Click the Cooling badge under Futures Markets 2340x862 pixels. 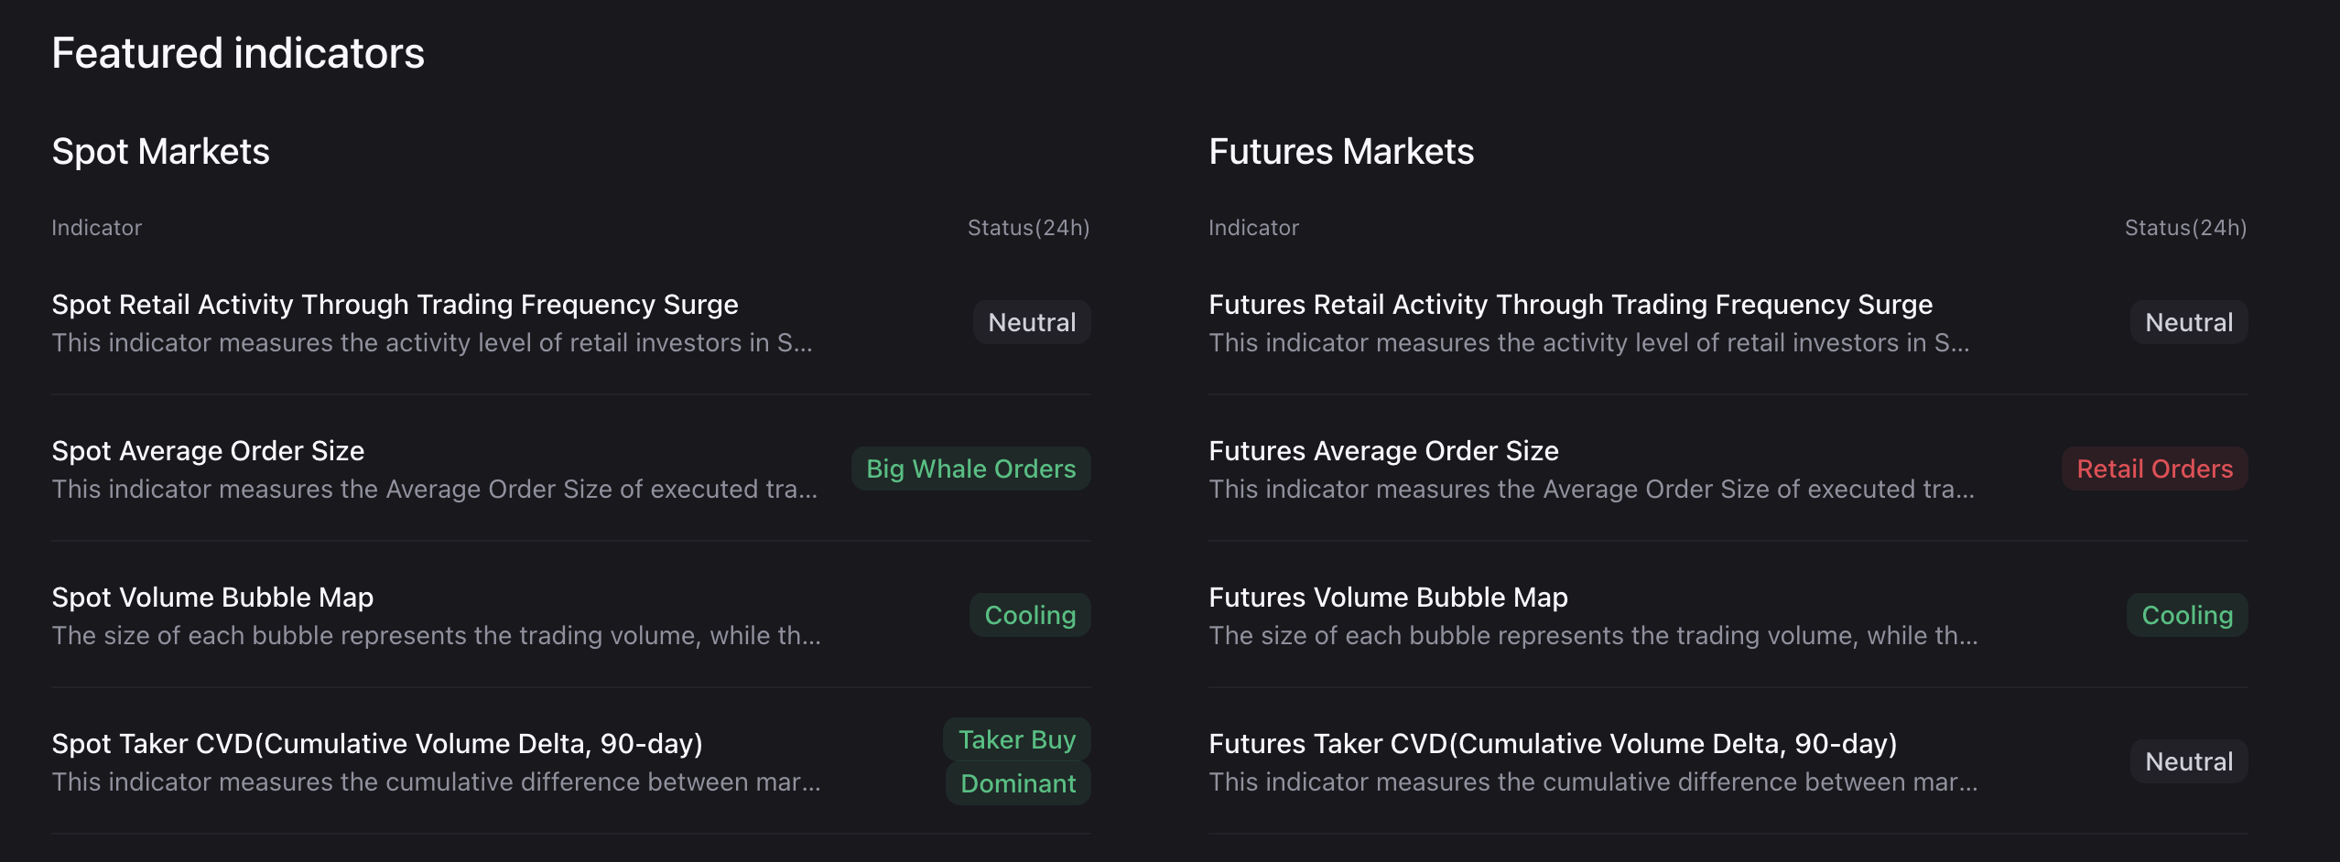(x=2186, y=614)
